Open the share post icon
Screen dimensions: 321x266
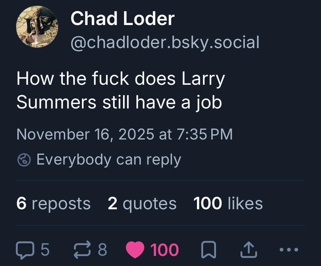click(x=247, y=250)
